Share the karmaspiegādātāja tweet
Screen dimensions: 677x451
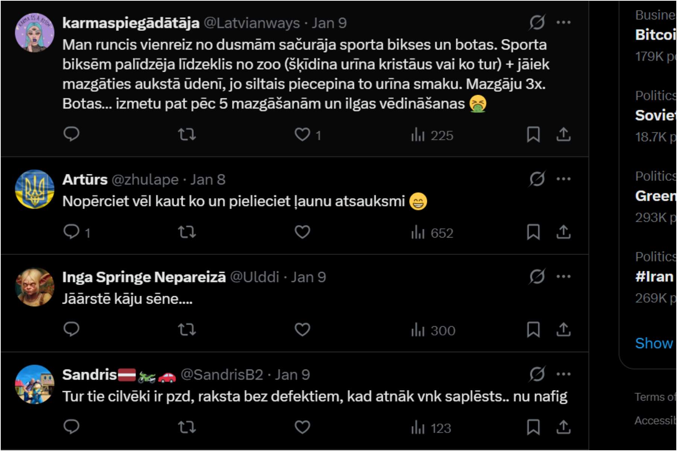pyautogui.click(x=563, y=135)
